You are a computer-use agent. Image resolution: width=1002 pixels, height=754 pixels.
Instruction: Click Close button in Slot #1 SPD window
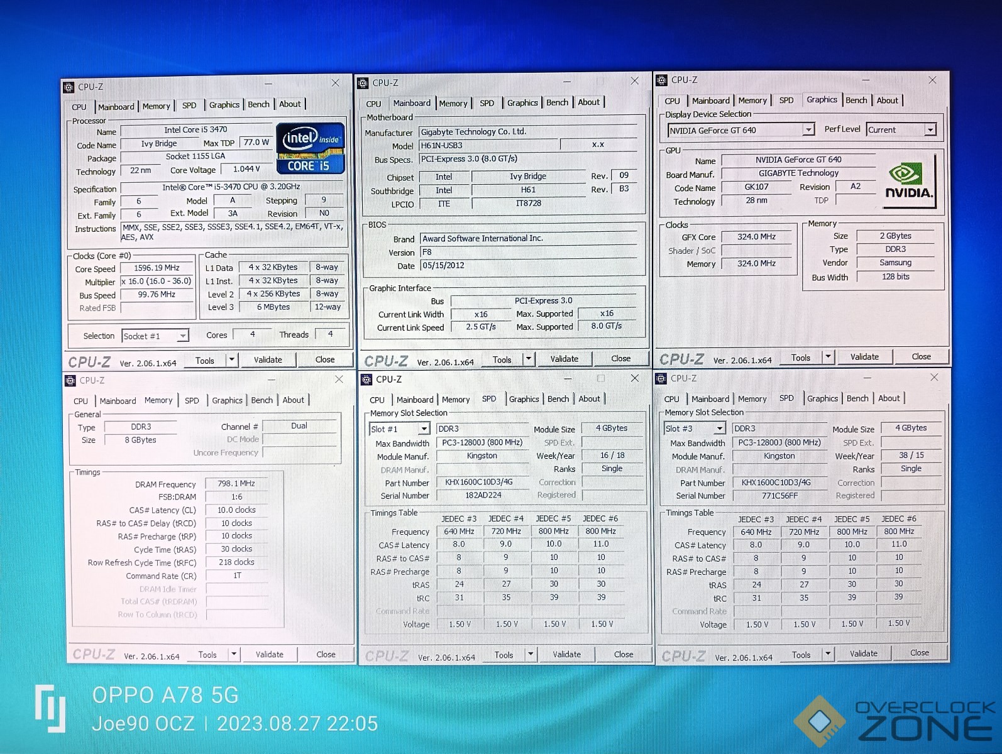[x=624, y=654]
